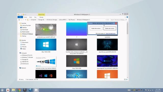This screenshot has height=92, width=163.
Task: Click the dark face icon on taskbar
Action: (25, 90)
